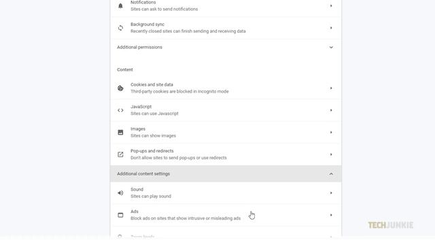Open the Images settings entry
The width and height of the screenshot is (435, 245).
[226, 132]
